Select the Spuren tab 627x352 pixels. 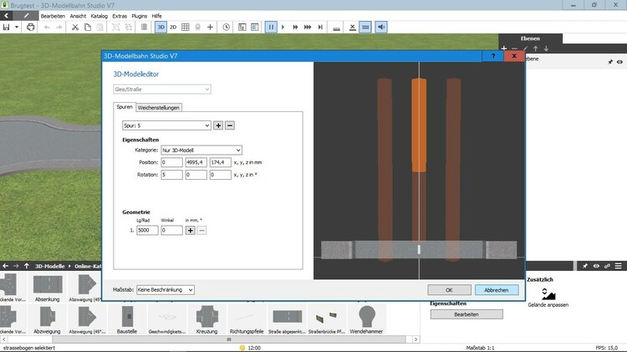[x=125, y=107]
